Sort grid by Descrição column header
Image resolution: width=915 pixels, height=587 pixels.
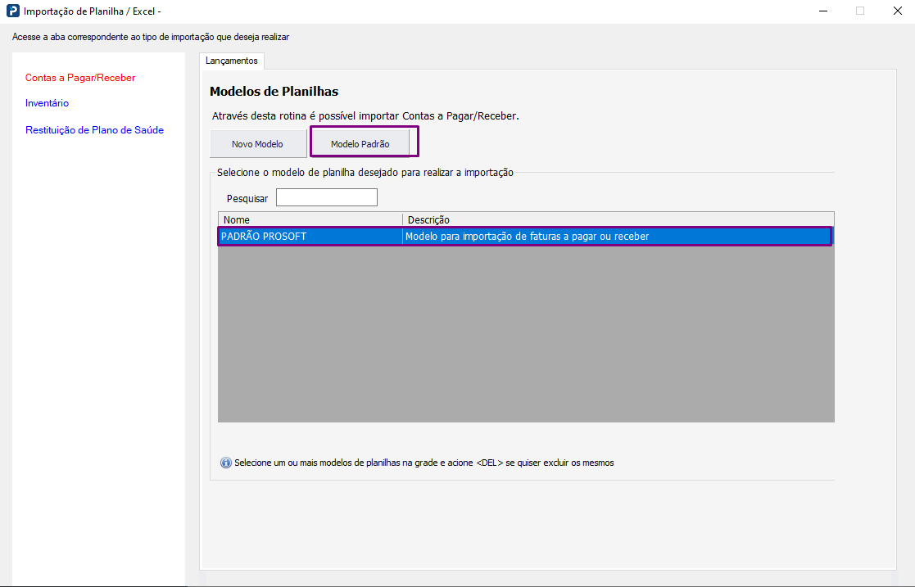click(618, 219)
